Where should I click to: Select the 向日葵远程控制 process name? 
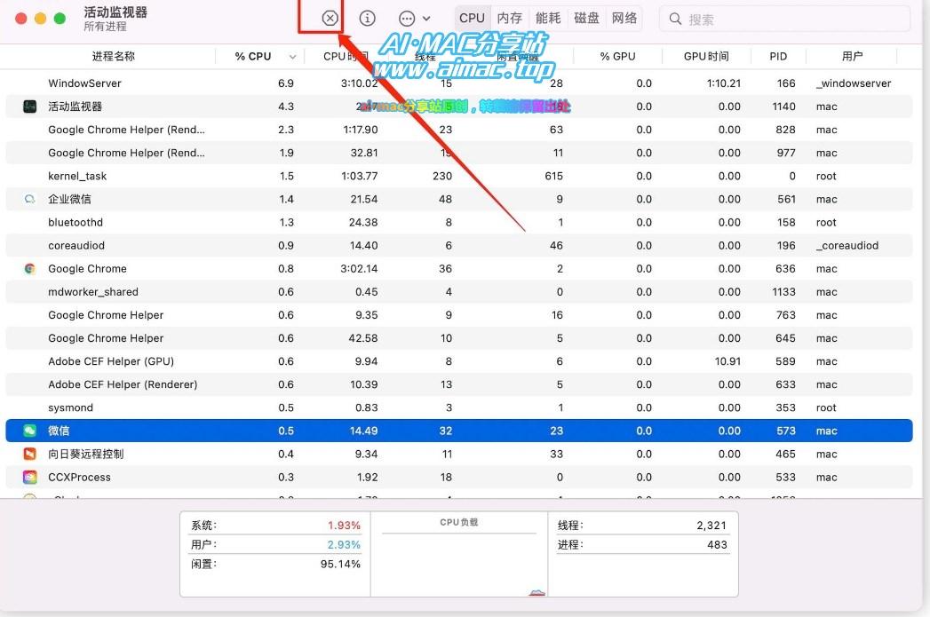point(86,454)
